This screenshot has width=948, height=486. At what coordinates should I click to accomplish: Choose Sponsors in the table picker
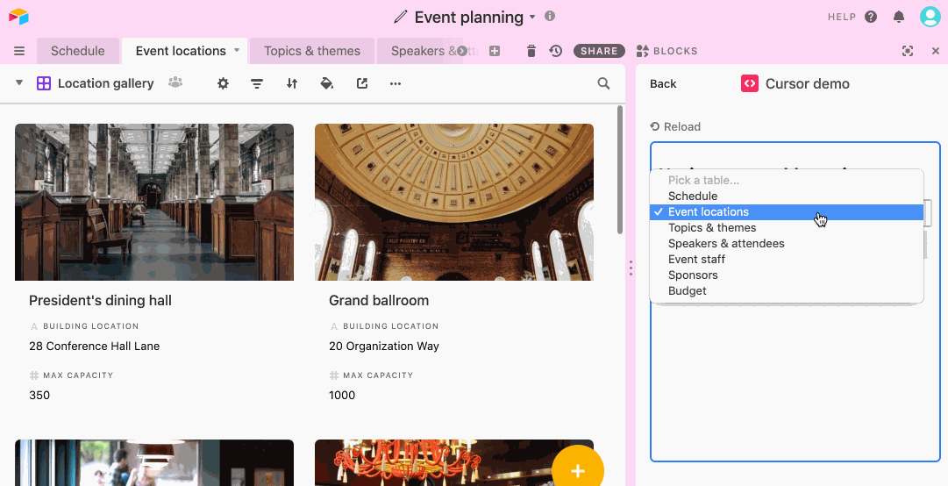pos(787,275)
